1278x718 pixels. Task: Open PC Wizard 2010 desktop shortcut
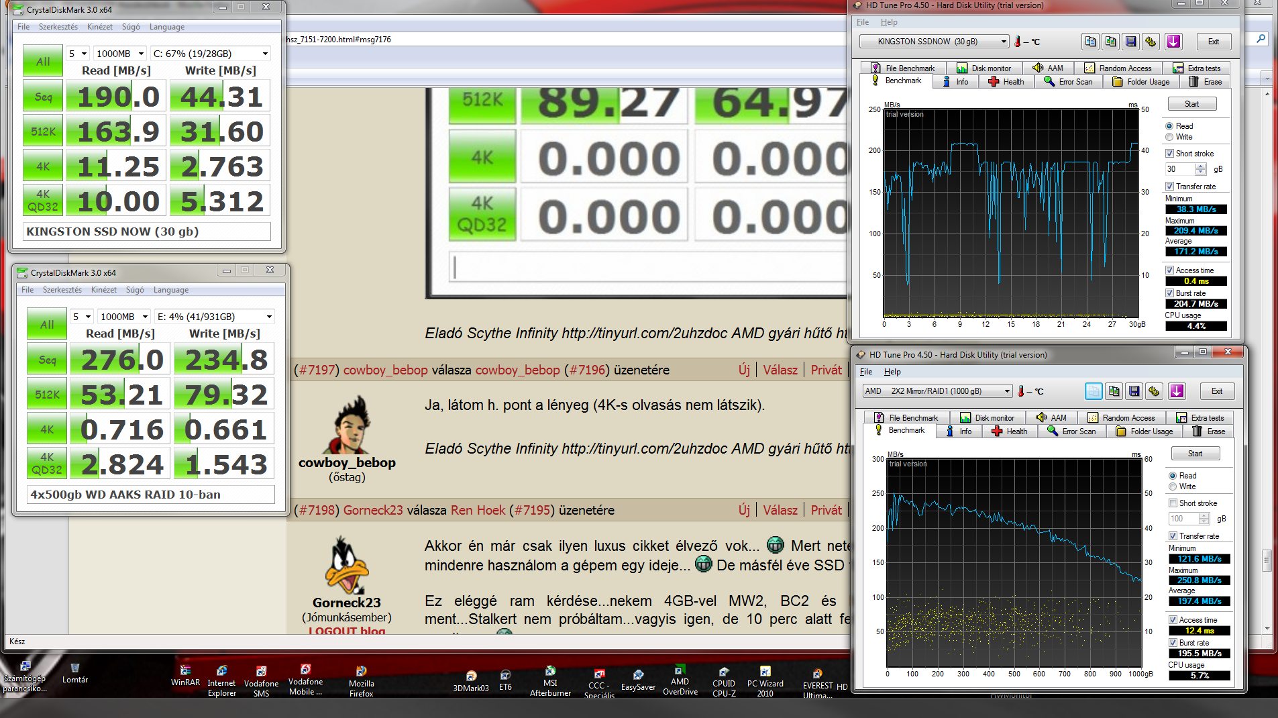[765, 681]
